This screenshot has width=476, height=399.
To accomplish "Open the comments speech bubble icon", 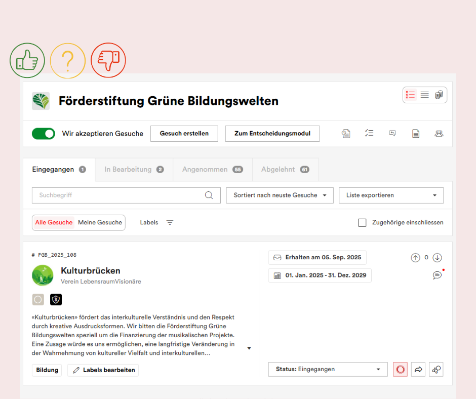I will [x=437, y=275].
